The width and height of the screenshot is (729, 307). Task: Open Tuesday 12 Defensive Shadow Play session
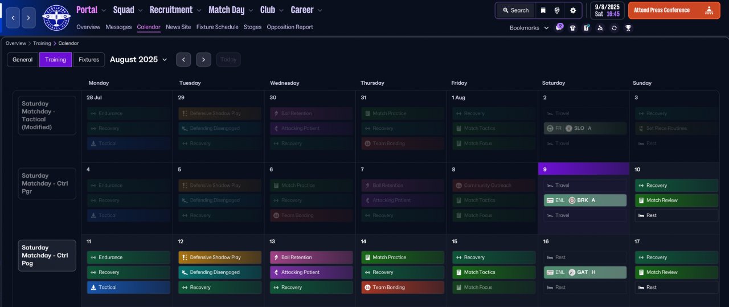(x=220, y=257)
